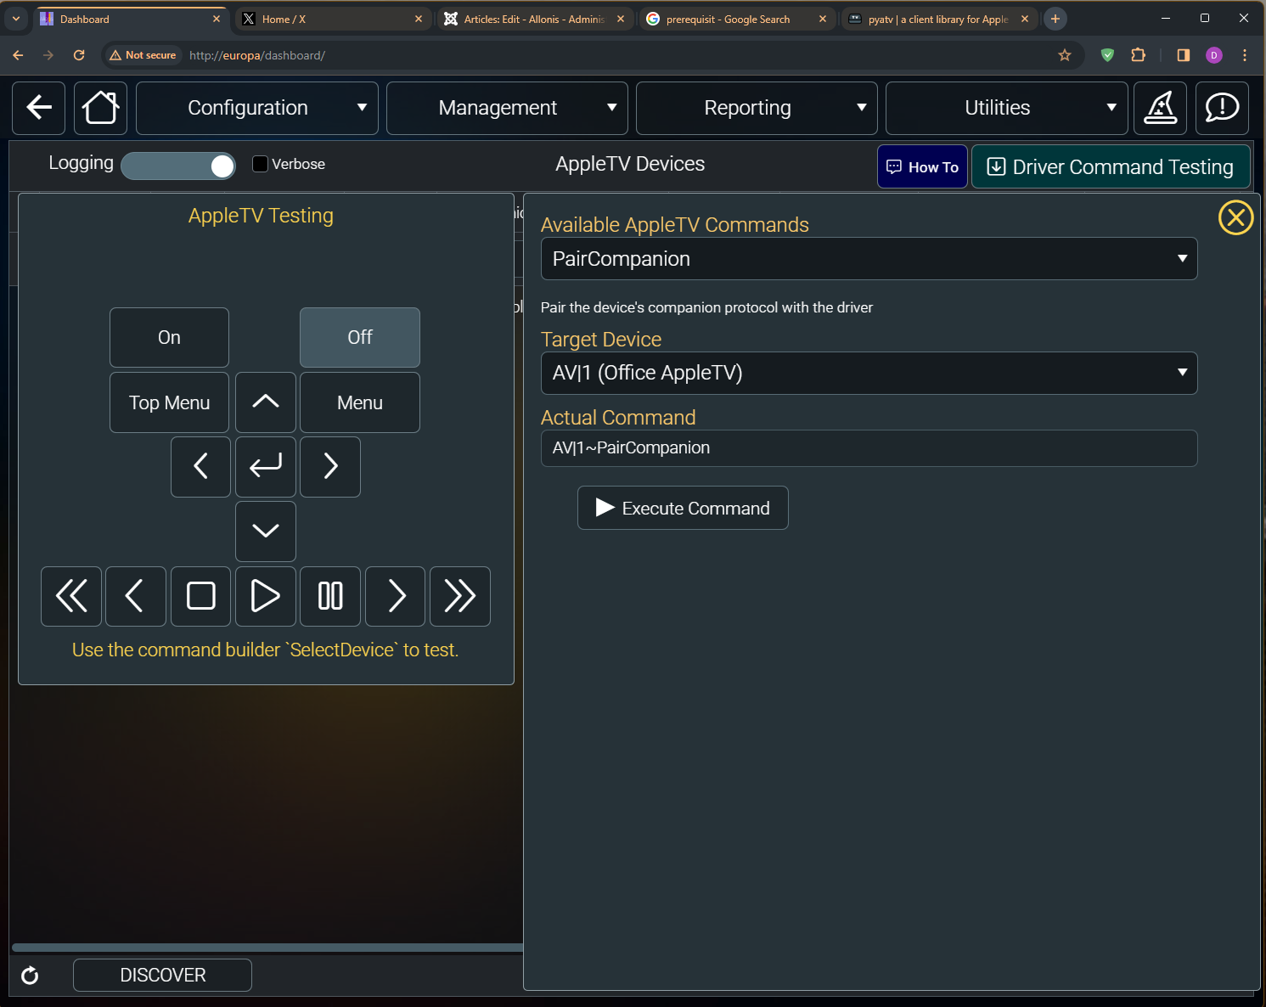Click the dashboard back arrow icon
The image size is (1266, 1007).
(x=39, y=108)
